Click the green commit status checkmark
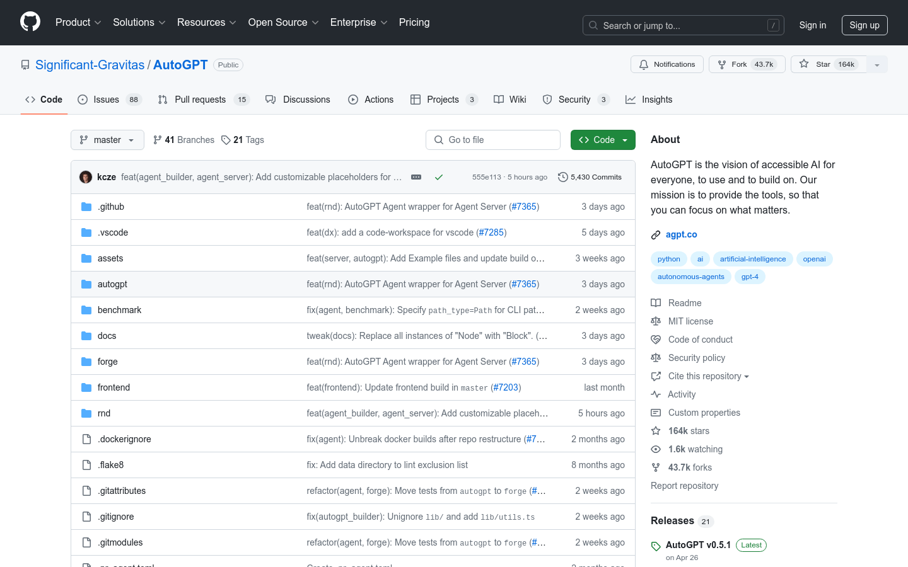This screenshot has width=908, height=567. pos(439,177)
